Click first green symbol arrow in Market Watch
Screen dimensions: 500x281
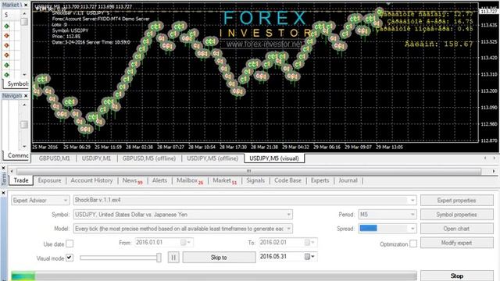point(7,26)
